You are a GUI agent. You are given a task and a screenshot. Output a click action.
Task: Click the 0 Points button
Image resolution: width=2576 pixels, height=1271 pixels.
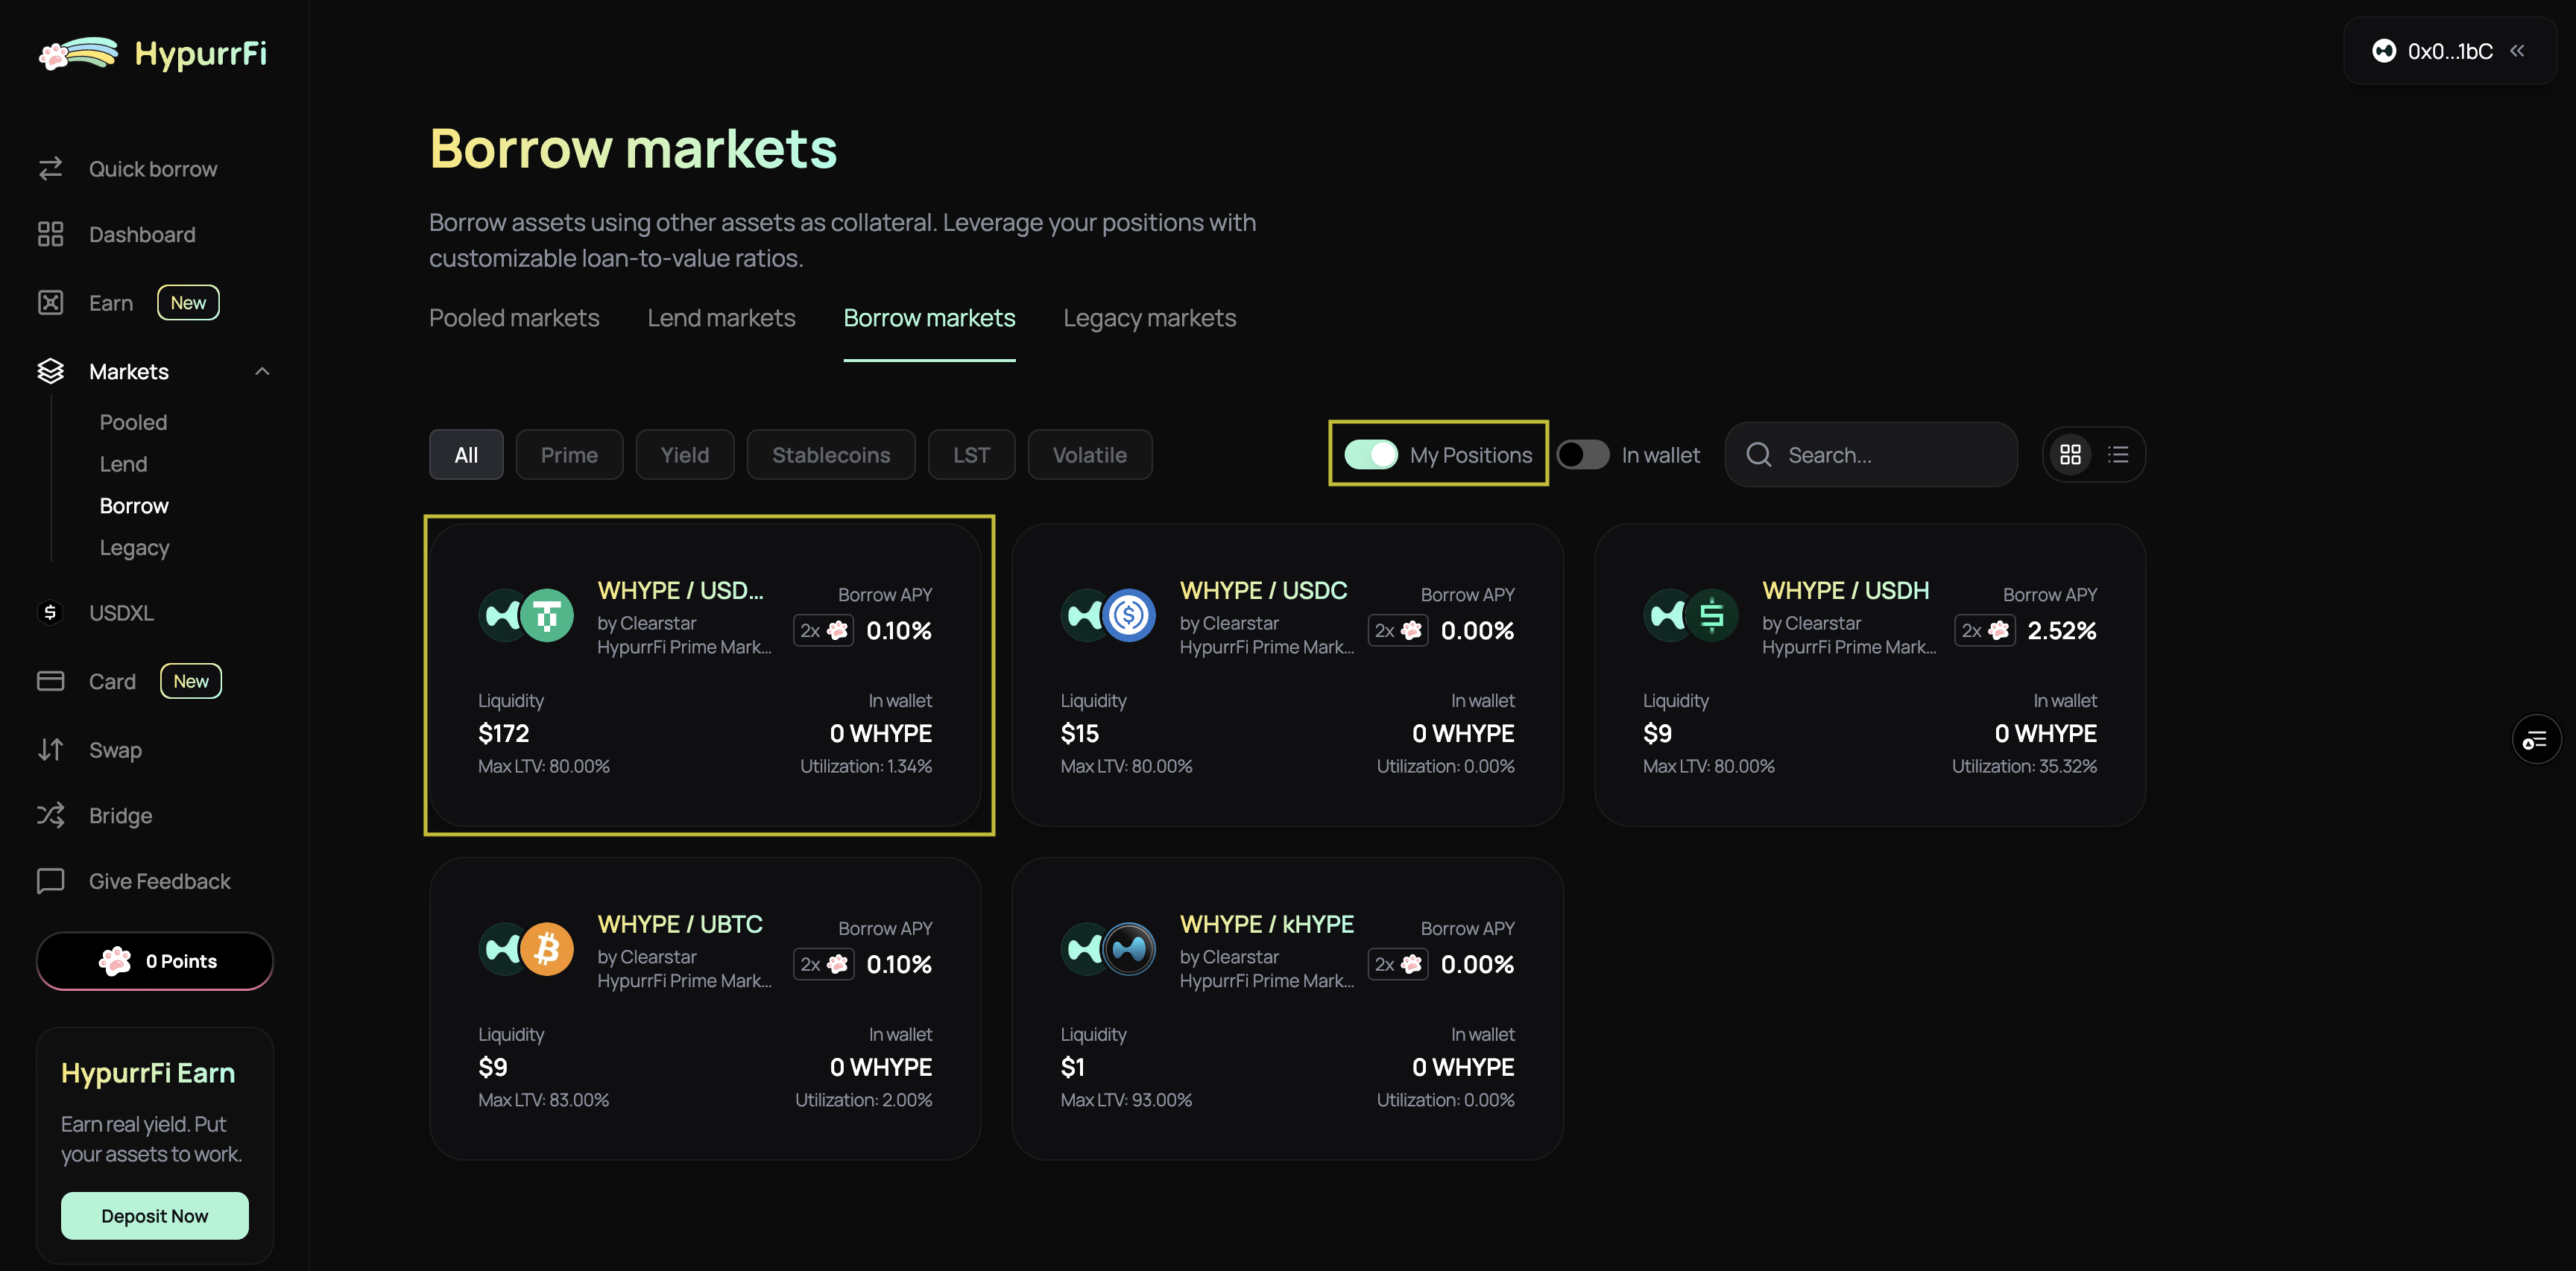pos(155,960)
